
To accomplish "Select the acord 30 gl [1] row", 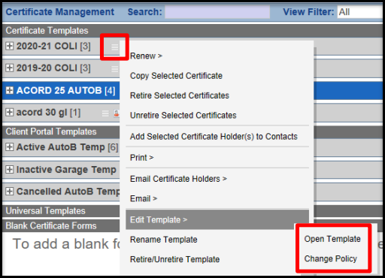I will 61,113.
